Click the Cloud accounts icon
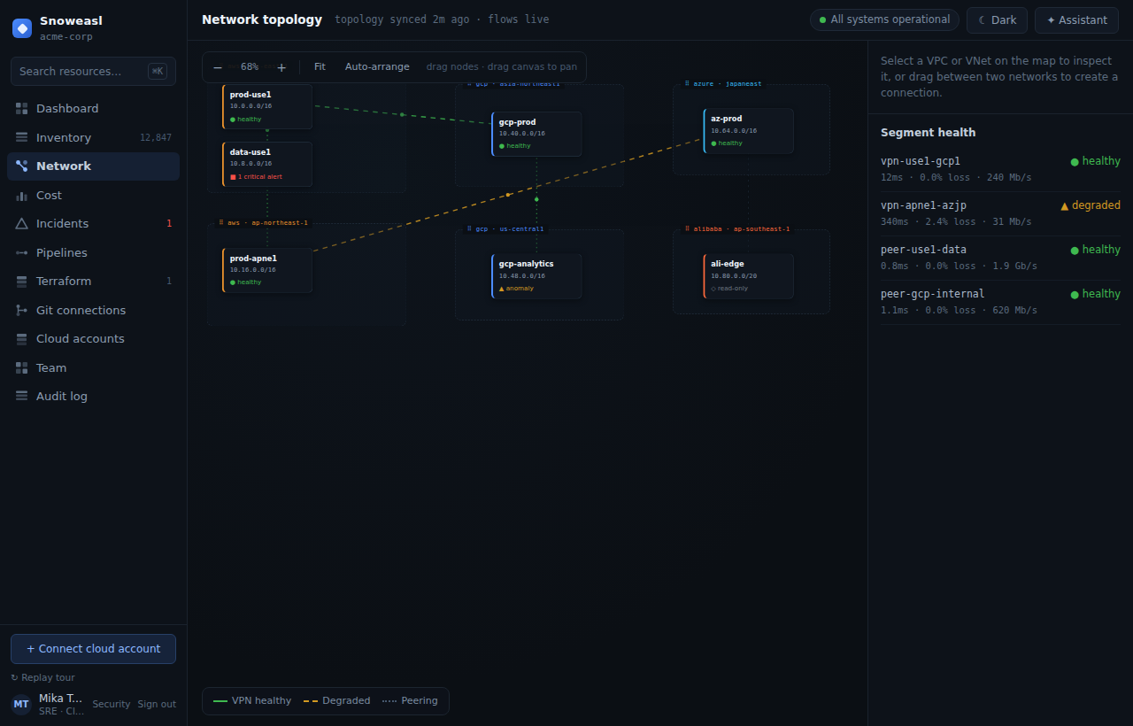 pyautogui.click(x=22, y=339)
